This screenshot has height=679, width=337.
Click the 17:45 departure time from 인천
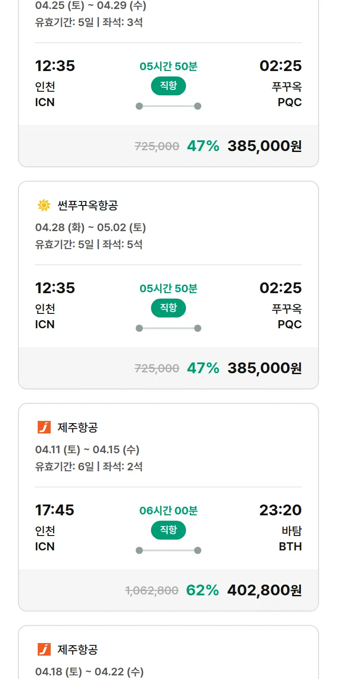point(55,510)
